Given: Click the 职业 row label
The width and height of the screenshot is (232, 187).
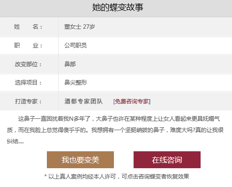Looking at the screenshot, I should (x=28, y=46).
